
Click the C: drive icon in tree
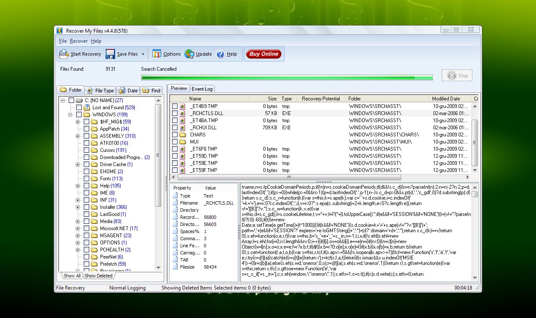point(79,100)
